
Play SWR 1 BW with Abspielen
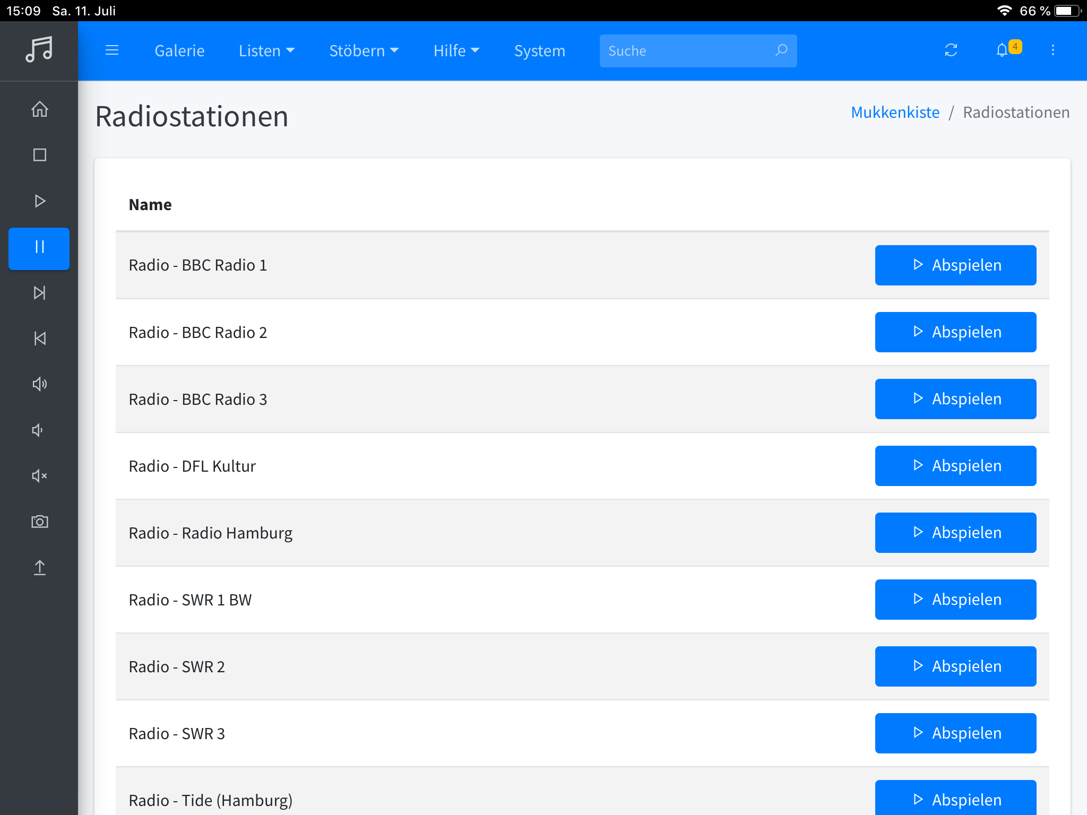point(955,600)
